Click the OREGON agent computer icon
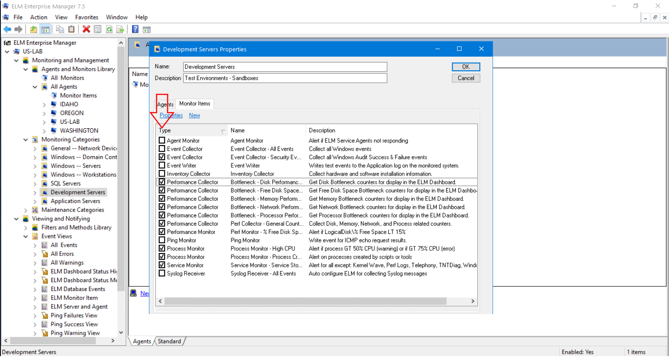 [54, 113]
